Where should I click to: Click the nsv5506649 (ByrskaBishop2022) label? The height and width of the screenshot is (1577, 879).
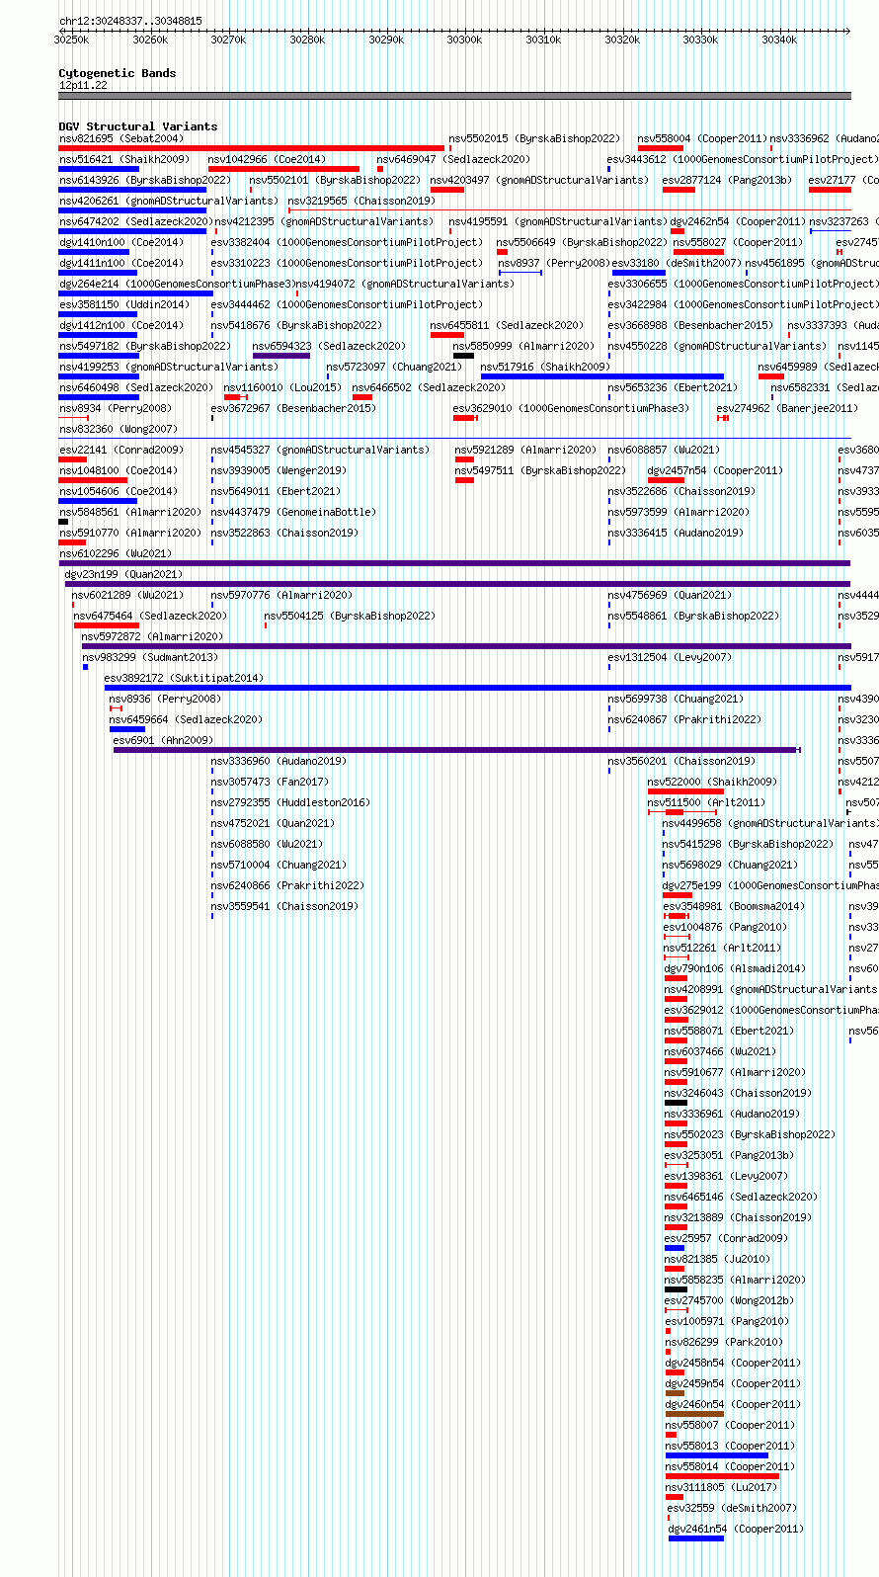[582, 242]
